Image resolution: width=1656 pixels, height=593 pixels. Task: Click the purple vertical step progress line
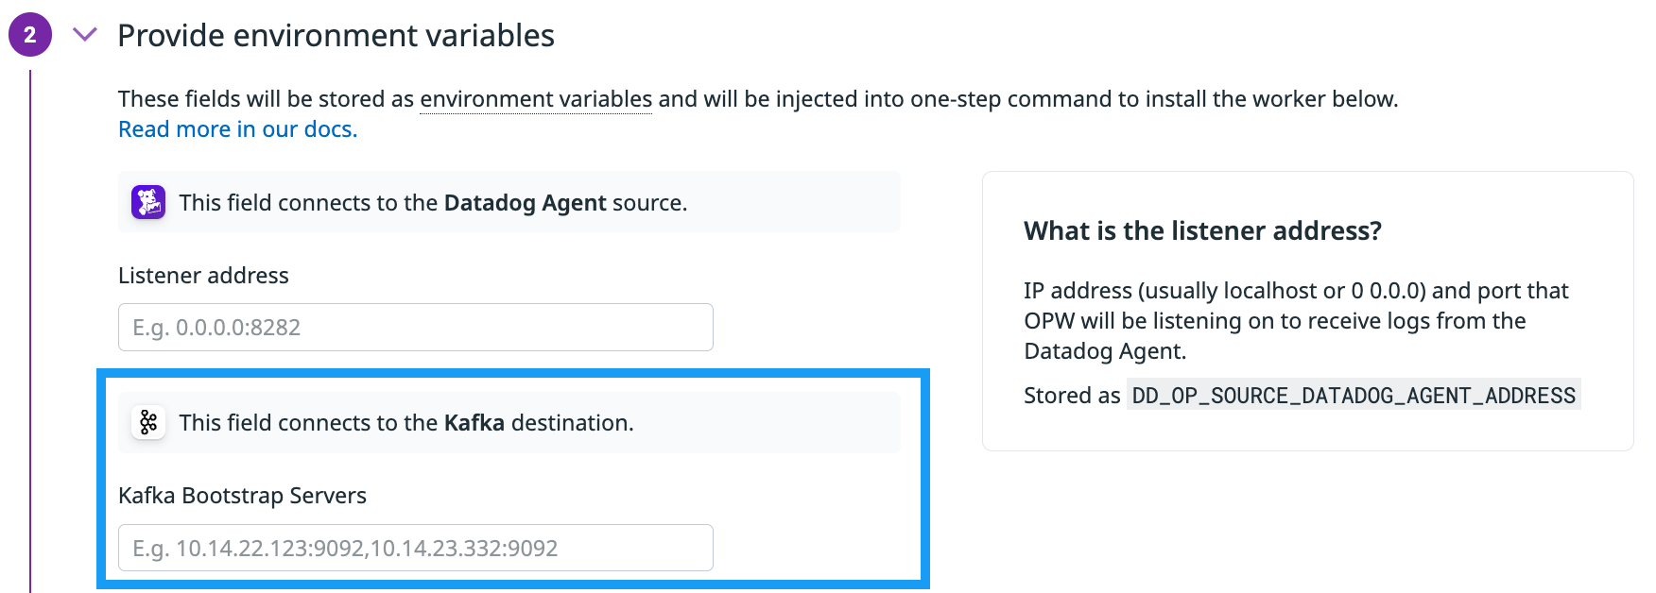click(30, 330)
